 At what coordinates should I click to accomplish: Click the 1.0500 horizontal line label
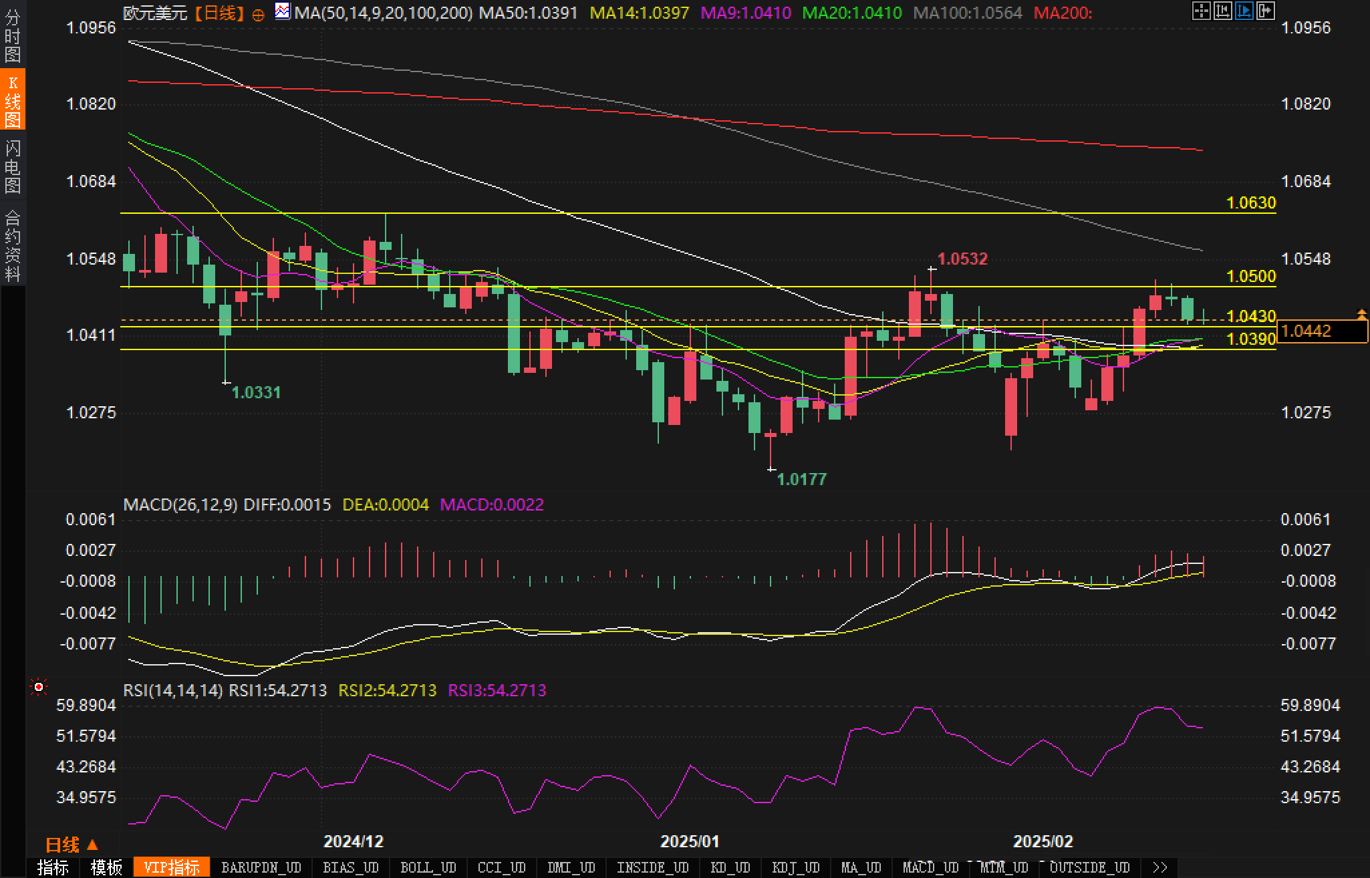point(1251,276)
